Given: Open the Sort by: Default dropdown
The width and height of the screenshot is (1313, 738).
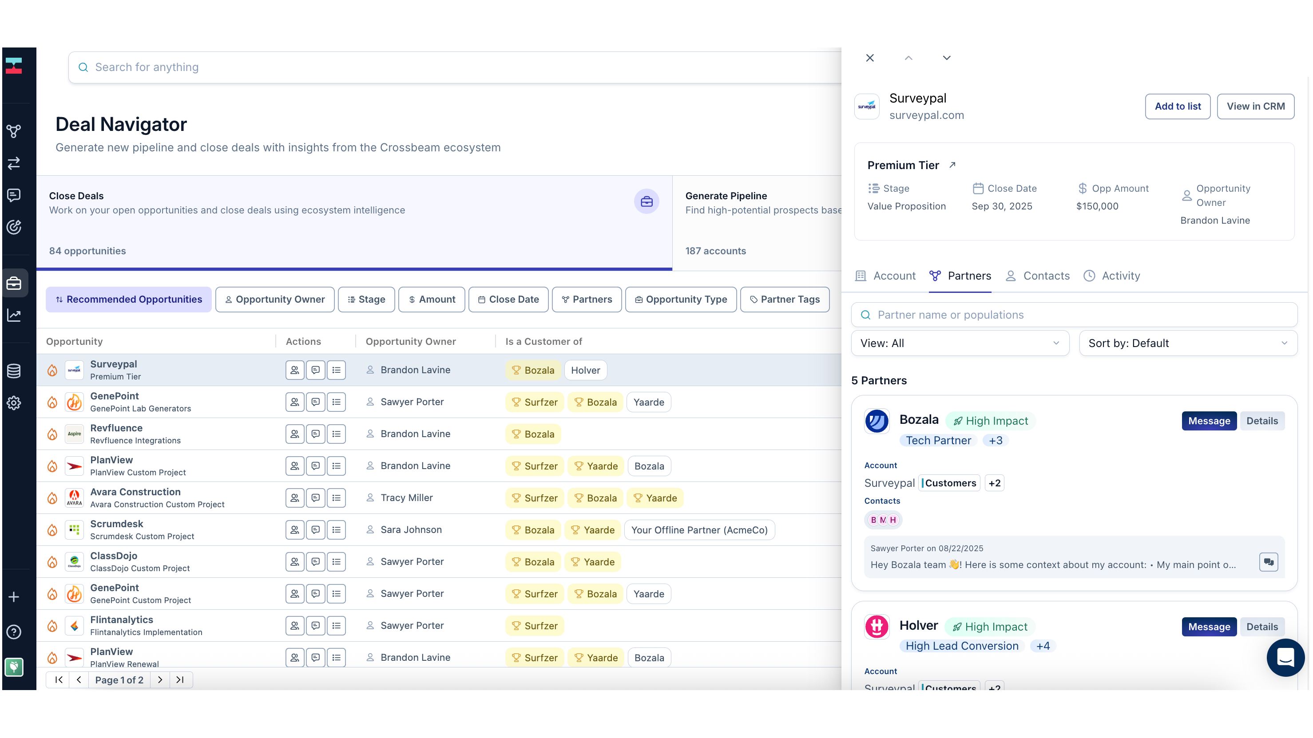Looking at the screenshot, I should 1188,343.
